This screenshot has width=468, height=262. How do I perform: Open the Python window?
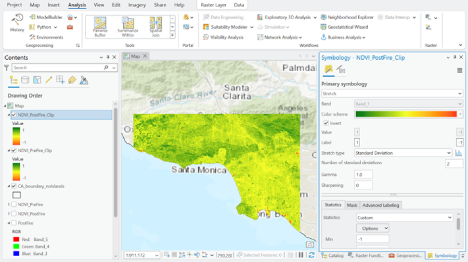pos(43,27)
